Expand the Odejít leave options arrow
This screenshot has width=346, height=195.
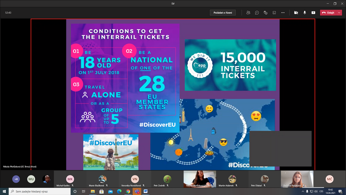point(339,13)
